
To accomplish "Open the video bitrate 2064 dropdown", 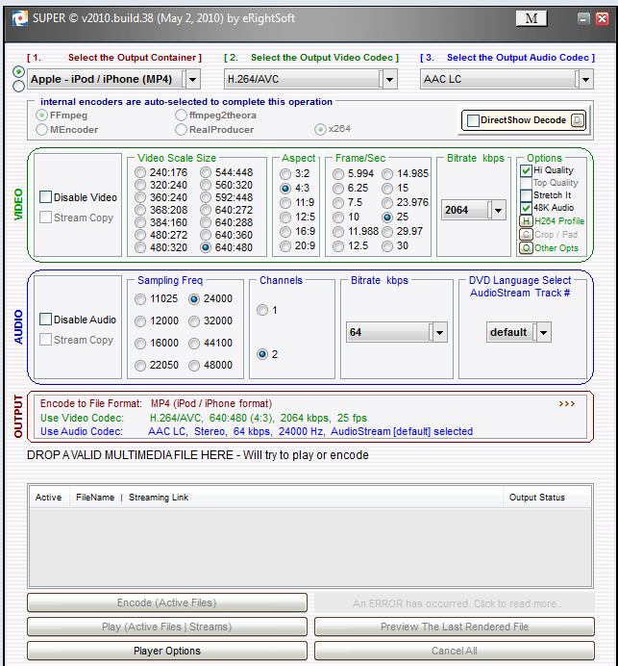I will [x=499, y=210].
